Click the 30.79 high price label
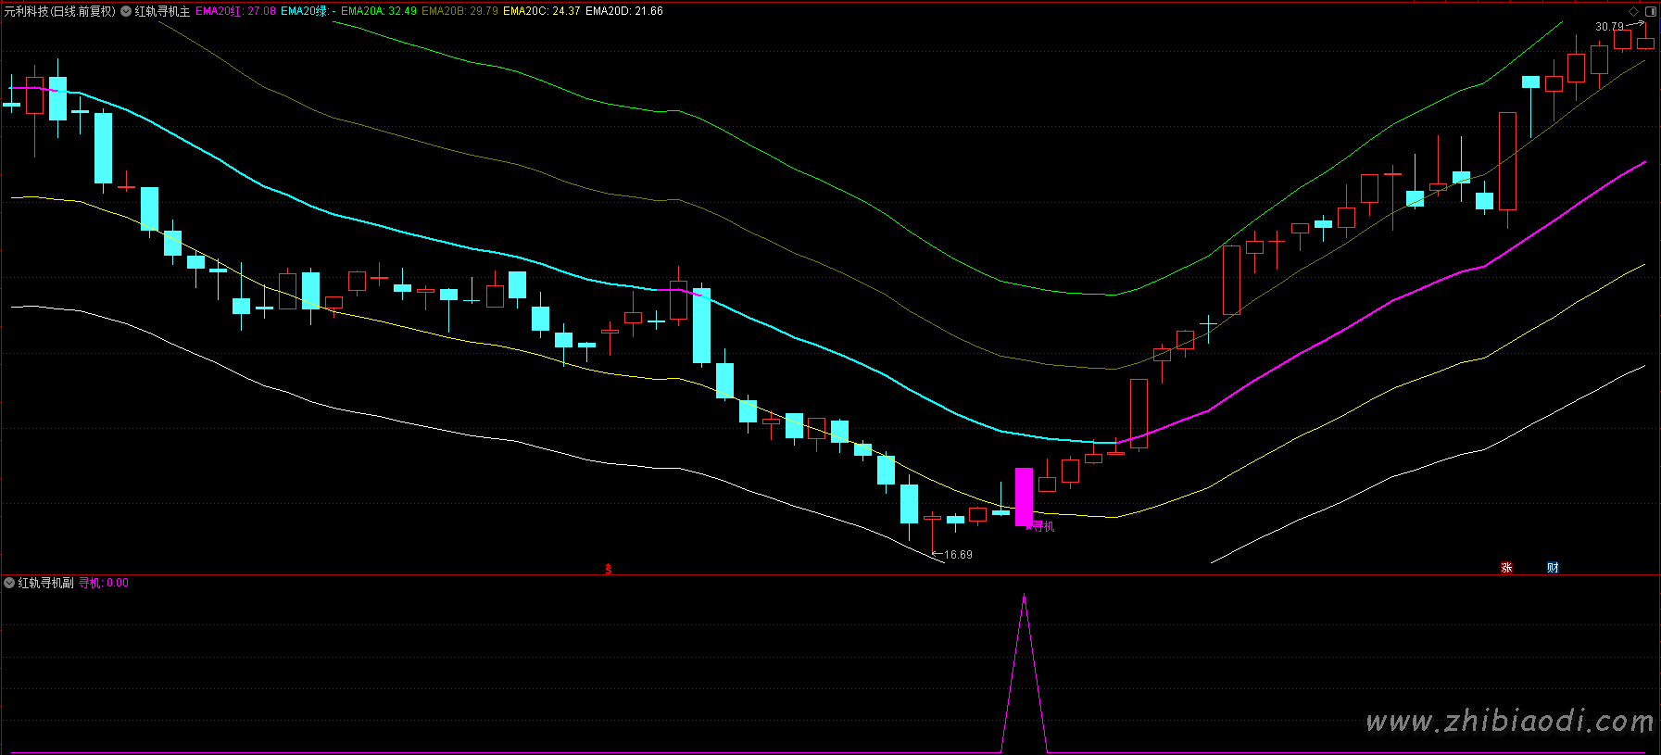This screenshot has width=1661, height=755. pyautogui.click(x=1609, y=27)
